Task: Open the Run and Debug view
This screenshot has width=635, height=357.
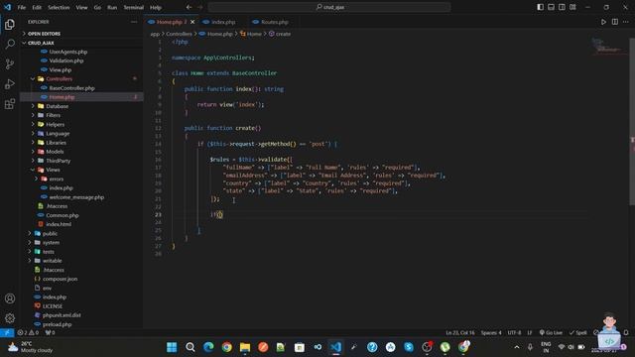Action: [x=10, y=83]
